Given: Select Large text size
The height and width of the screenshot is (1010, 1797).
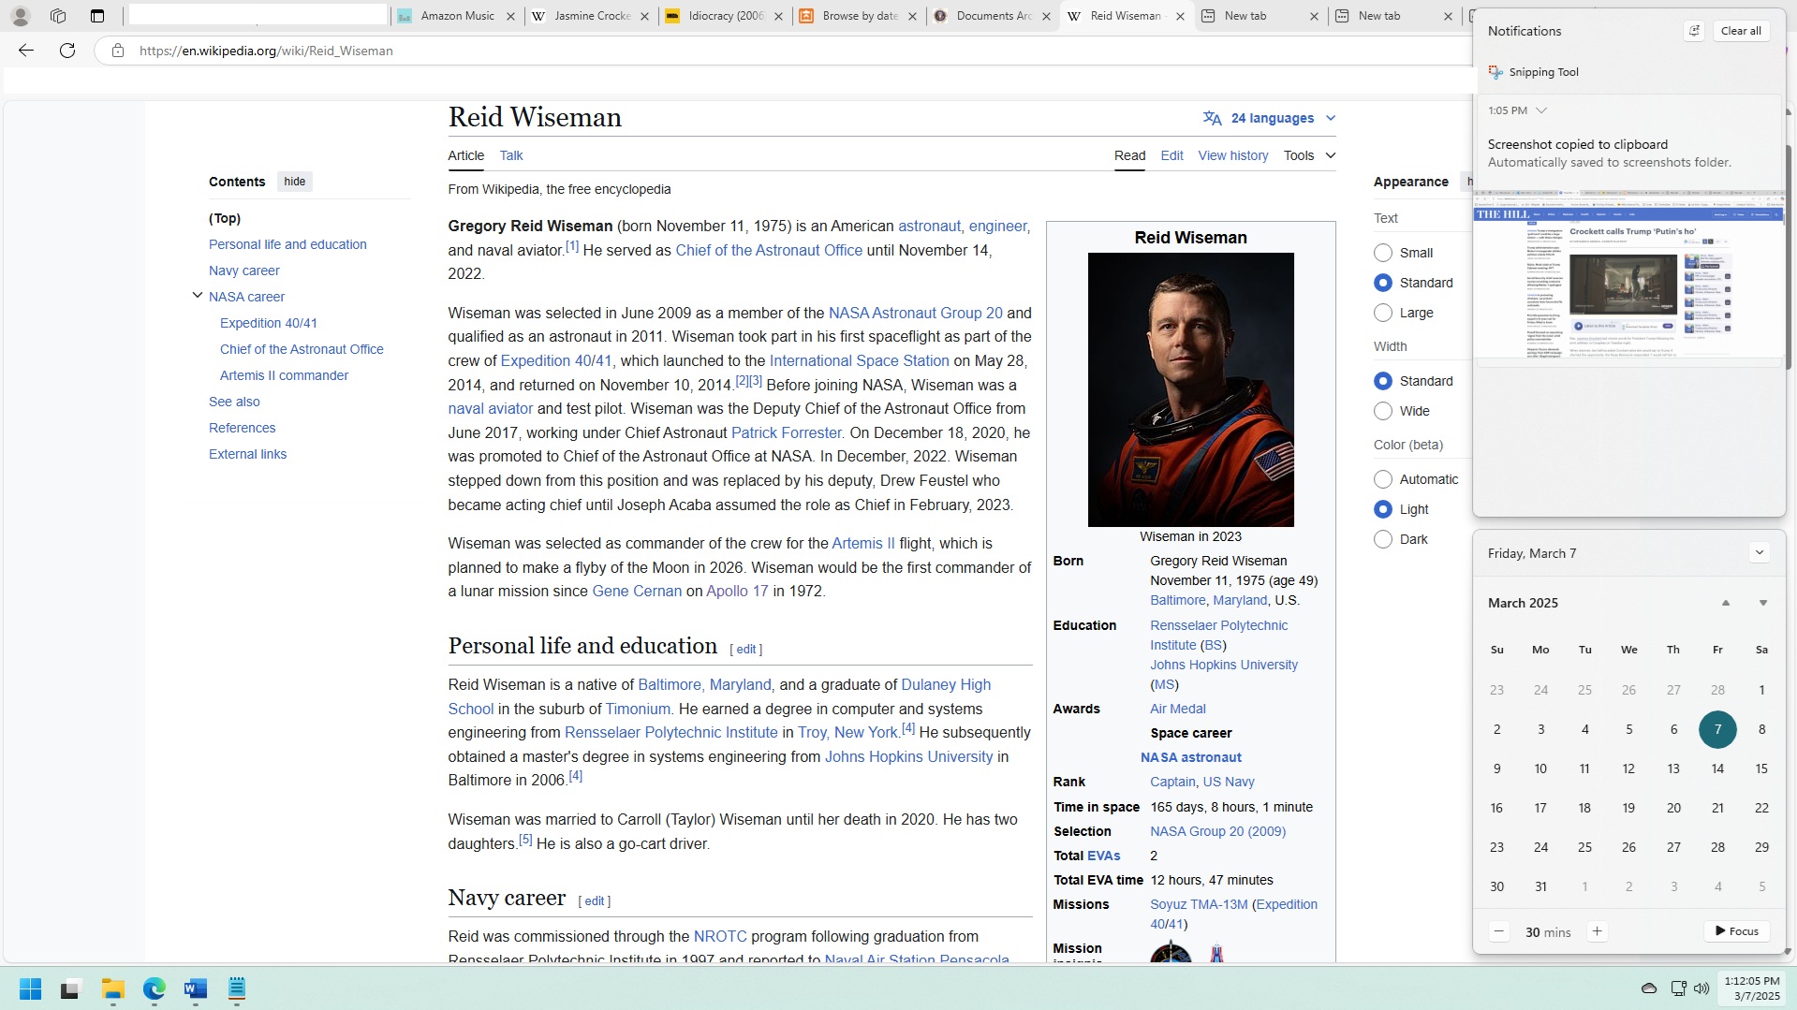Looking at the screenshot, I should (1383, 313).
